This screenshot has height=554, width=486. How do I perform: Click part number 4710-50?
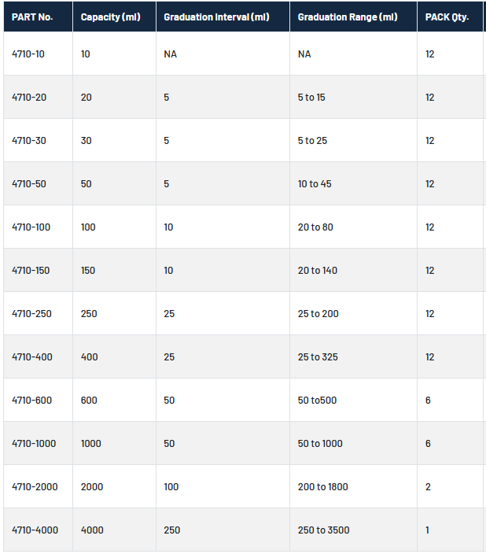click(29, 184)
